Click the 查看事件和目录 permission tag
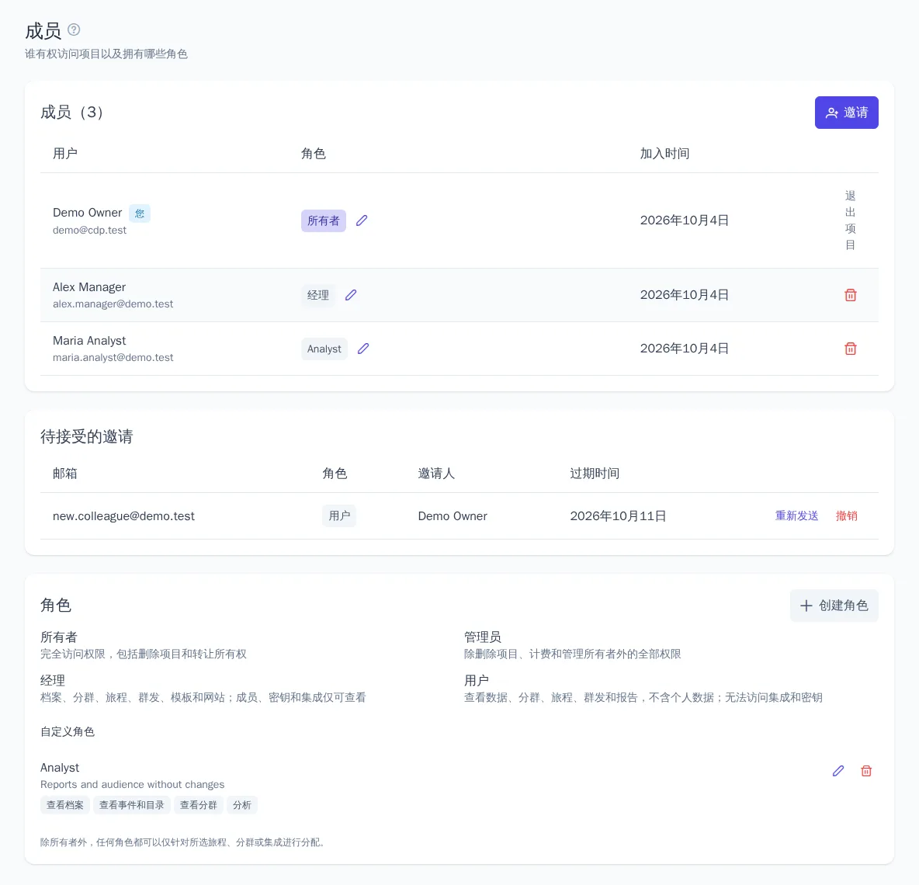The width and height of the screenshot is (919, 885). (x=131, y=805)
